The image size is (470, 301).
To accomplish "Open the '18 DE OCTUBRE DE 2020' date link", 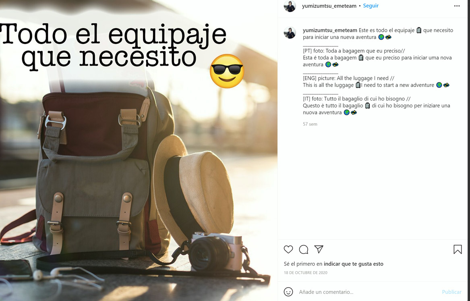I will [x=305, y=272].
